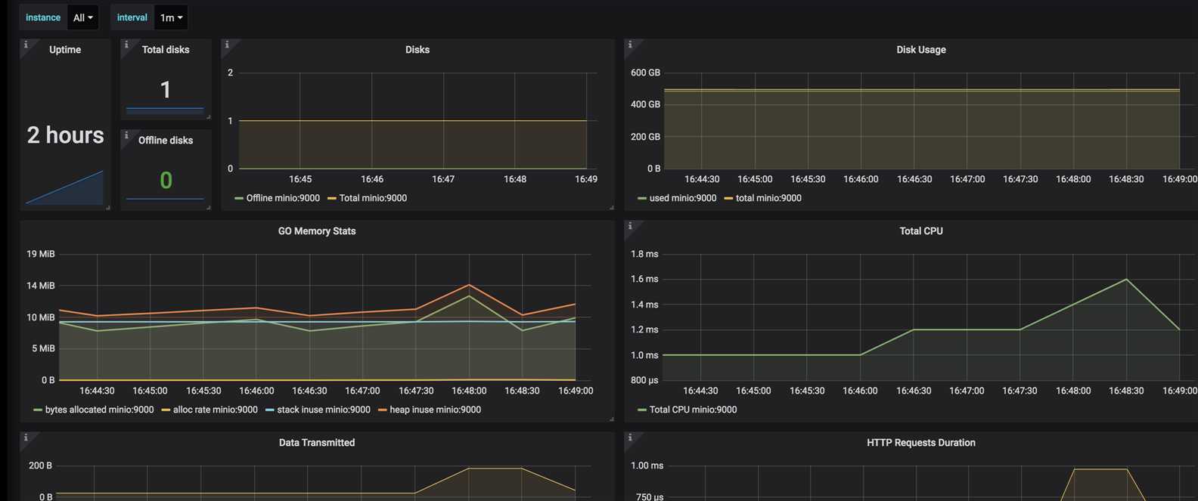The width and height of the screenshot is (1198, 501).
Task: Toggle the stack inuse minio:9000 legend series
Action: pos(324,410)
